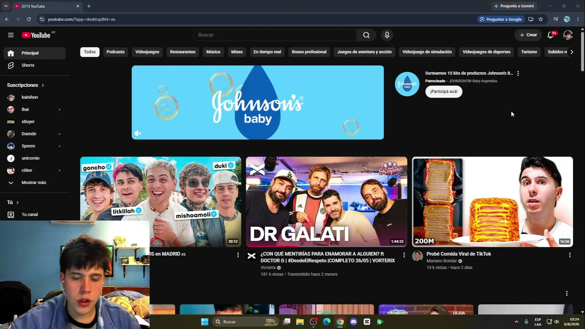Select the Videojuegos filter chip
The image size is (585, 329).
(x=147, y=52)
